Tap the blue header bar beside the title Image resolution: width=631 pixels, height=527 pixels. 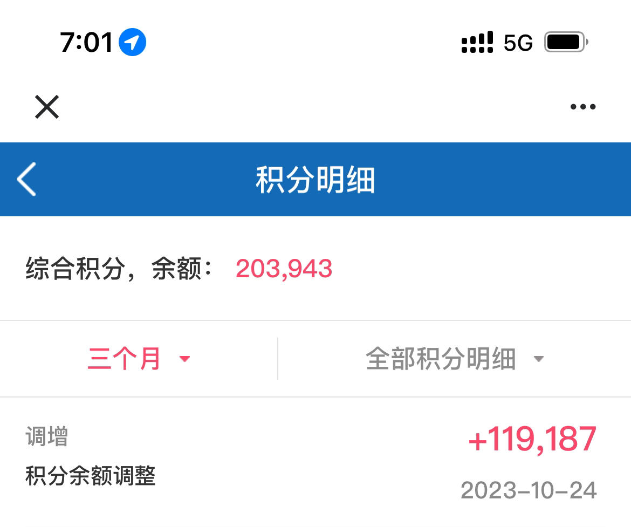[503, 179]
